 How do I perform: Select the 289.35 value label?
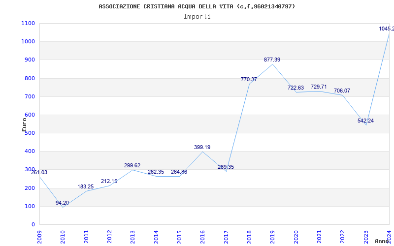click(x=226, y=167)
